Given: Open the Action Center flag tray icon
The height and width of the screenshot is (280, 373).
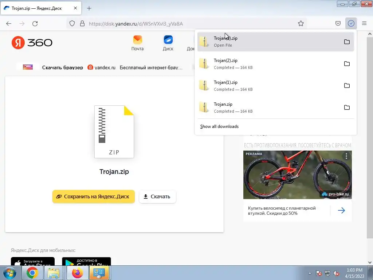Looking at the screenshot, I should [318, 273].
